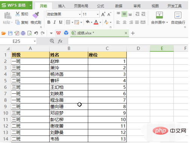Screen dimensions: 190x143
Task: Align text to top
Action: click(118, 14)
